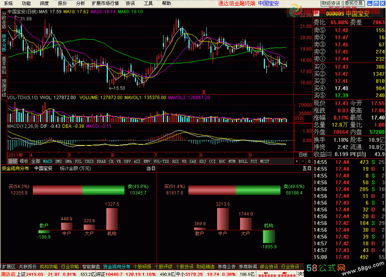Open the 报价 menu
386x277 pixels.
pyautogui.click(x=63, y=3)
